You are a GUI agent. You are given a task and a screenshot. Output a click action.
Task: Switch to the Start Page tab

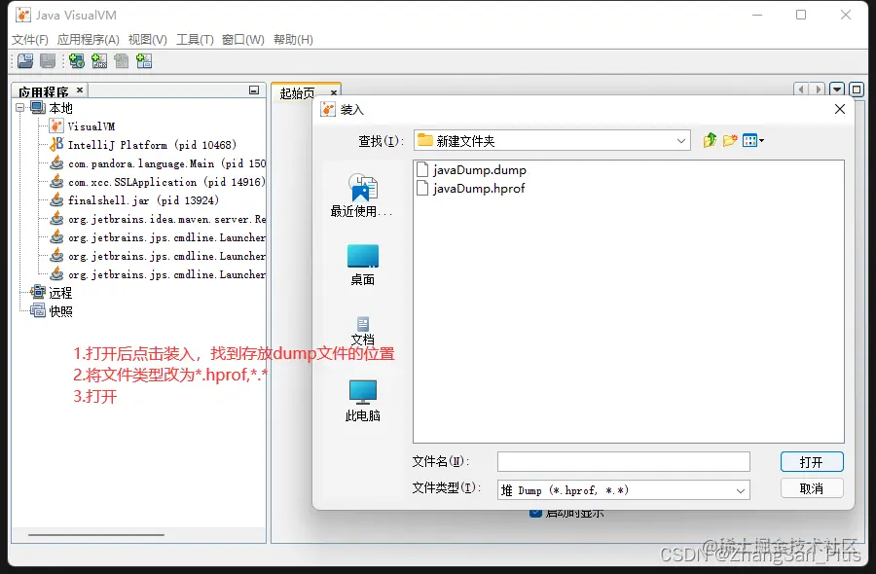(298, 92)
